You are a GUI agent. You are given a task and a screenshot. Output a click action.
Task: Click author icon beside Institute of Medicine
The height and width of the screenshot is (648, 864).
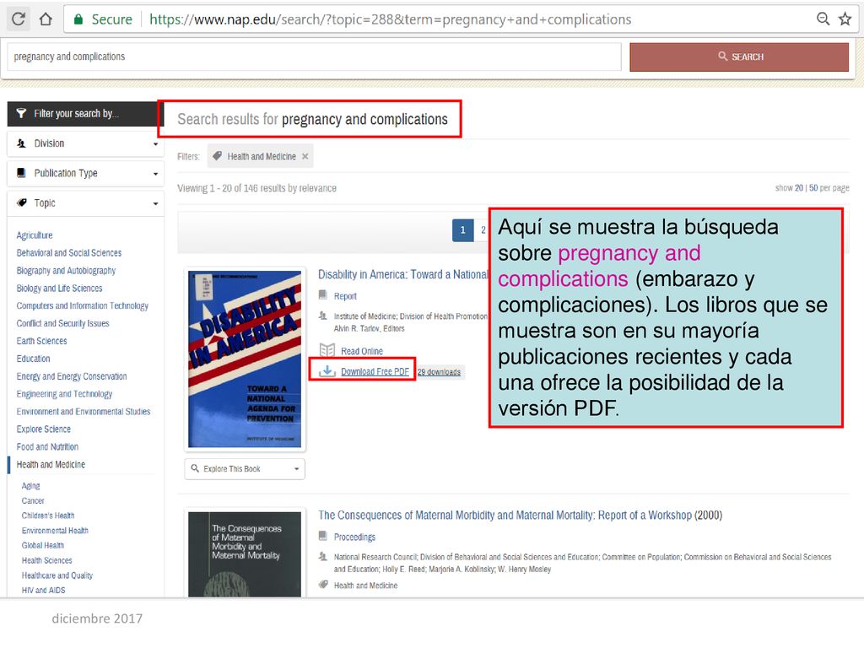pos(323,316)
